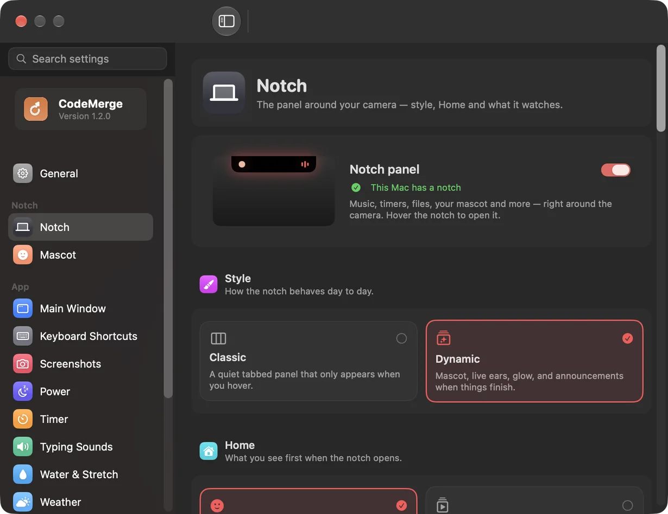Click "What you see first when the notch opens."
This screenshot has height=514, width=668.
point(313,458)
